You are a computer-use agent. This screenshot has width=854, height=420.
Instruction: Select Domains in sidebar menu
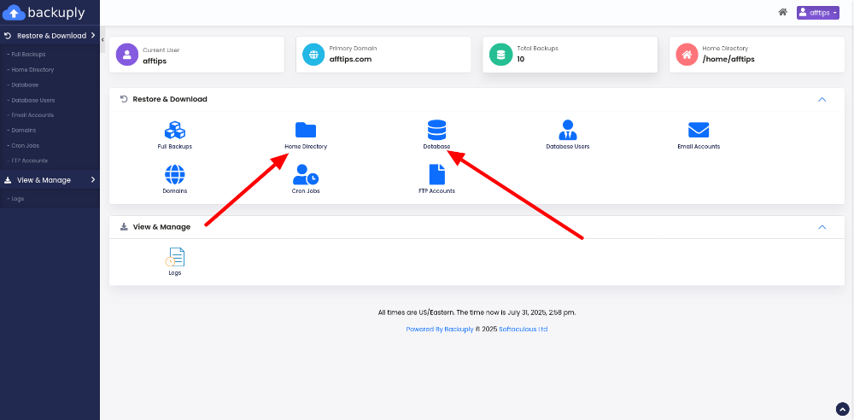pyautogui.click(x=22, y=131)
